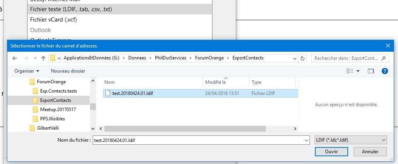The image size is (398, 164).
Task: Click the refresh button beside address bar
Action: point(303,58)
